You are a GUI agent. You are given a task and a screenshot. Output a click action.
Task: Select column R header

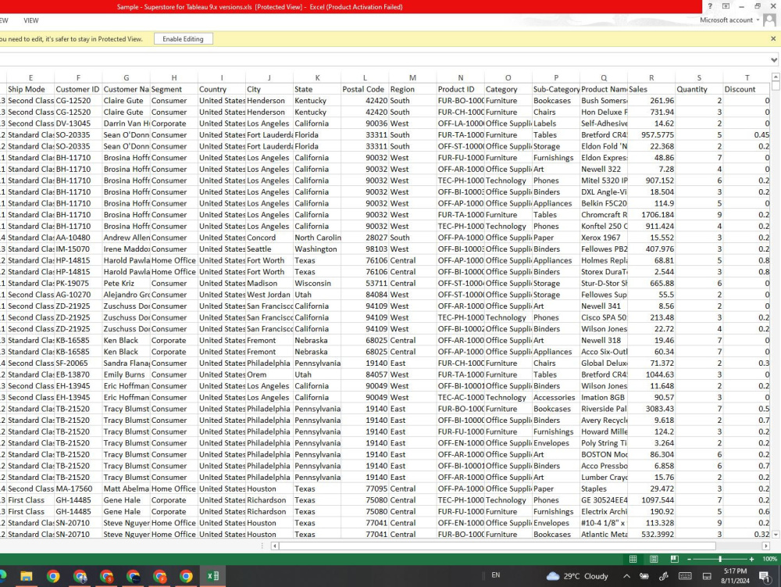point(651,77)
